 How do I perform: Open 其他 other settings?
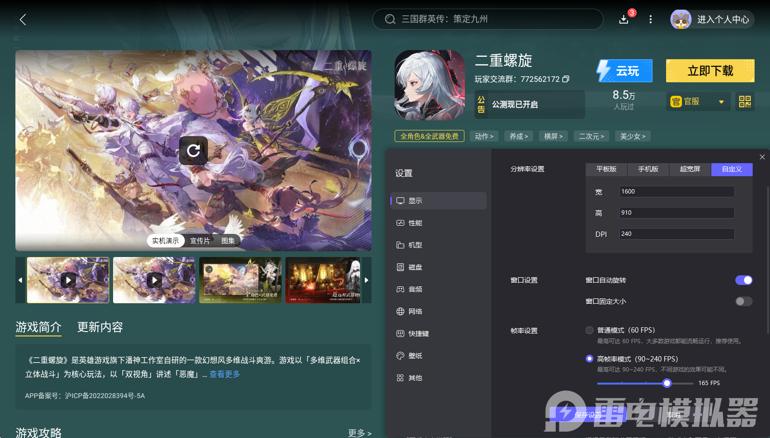438,378
